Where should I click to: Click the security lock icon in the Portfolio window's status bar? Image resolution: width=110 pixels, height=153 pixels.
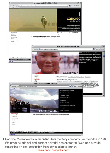[x=11, y=134]
